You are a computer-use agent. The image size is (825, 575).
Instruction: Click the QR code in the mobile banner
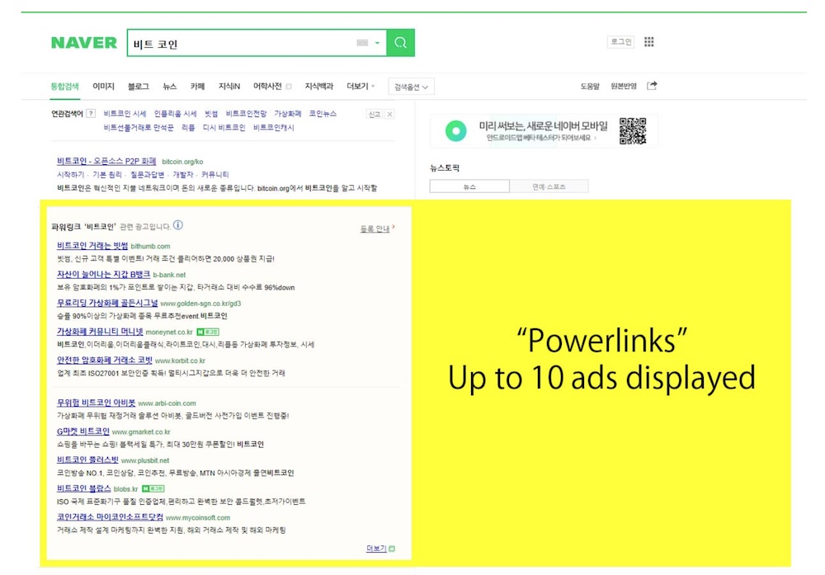633,130
